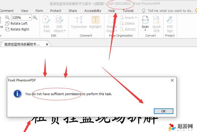This screenshot has width=197, height=132.
Task: Switch to the Accessibility ribbon tab
Action: coord(93,11)
